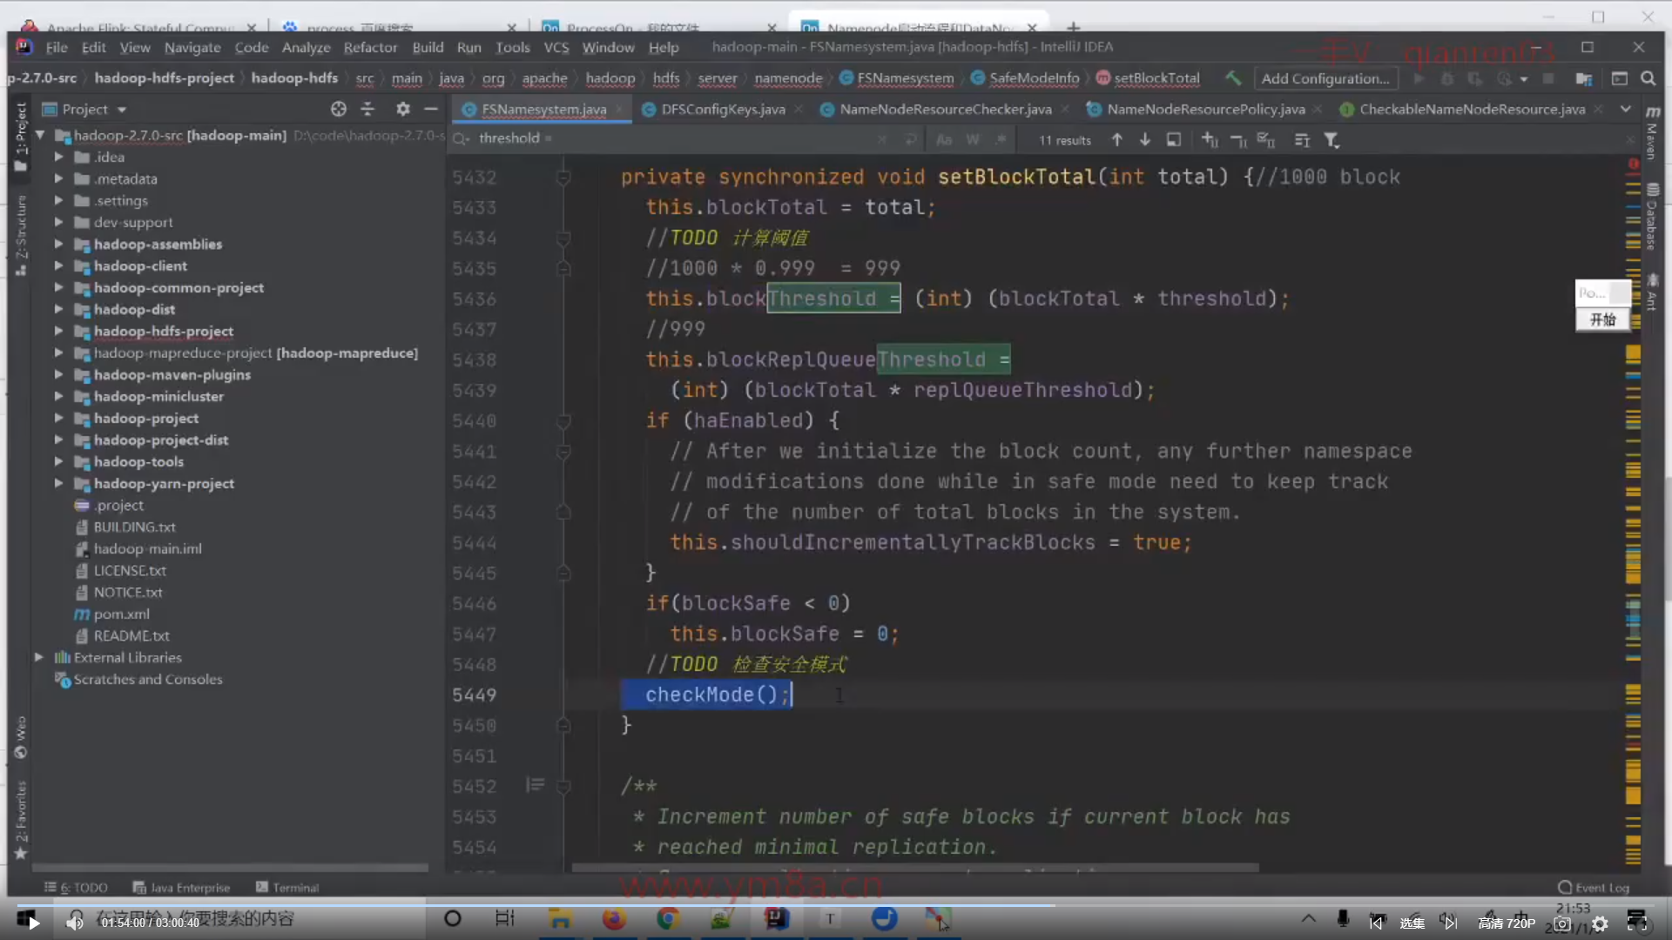Click the locate file target icon in Project panel

tap(339, 109)
